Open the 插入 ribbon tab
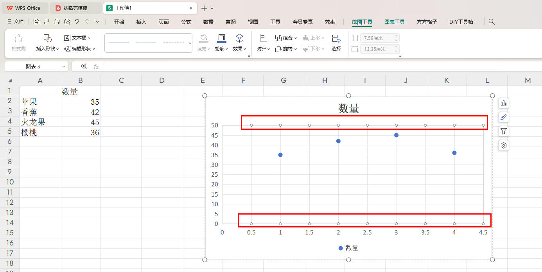Image resolution: width=542 pixels, height=272 pixels. click(142, 22)
